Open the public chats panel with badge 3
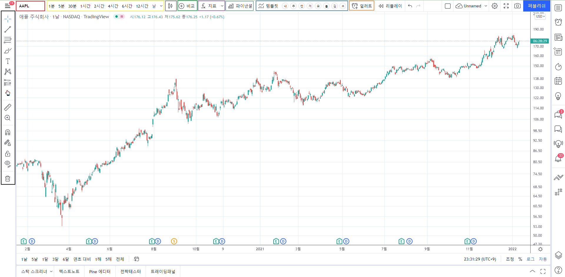This screenshot has height=277, width=565. pos(558,114)
